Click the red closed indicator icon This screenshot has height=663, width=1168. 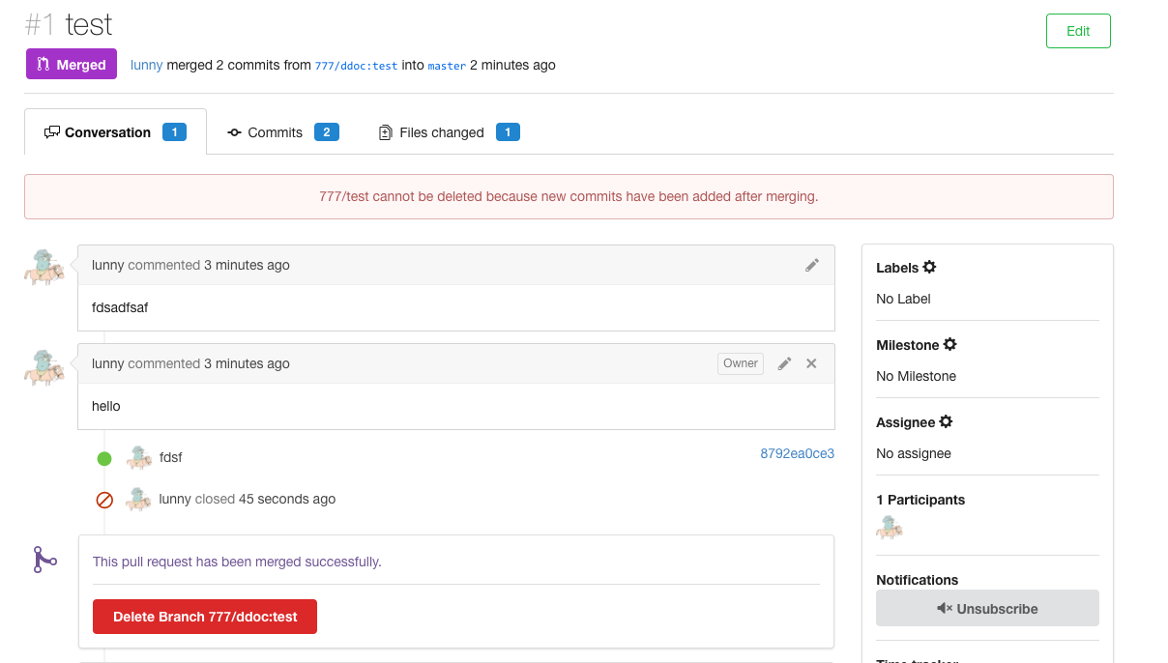tap(104, 500)
